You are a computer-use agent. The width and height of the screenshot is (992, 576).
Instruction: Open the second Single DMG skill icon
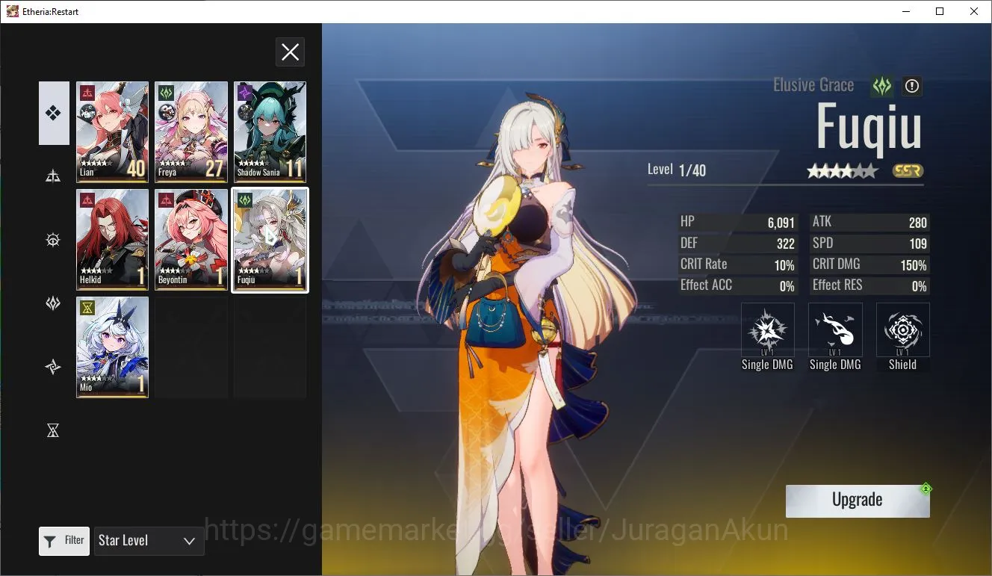(x=835, y=329)
